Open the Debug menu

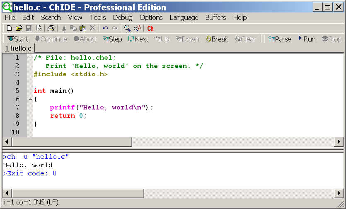123,17
